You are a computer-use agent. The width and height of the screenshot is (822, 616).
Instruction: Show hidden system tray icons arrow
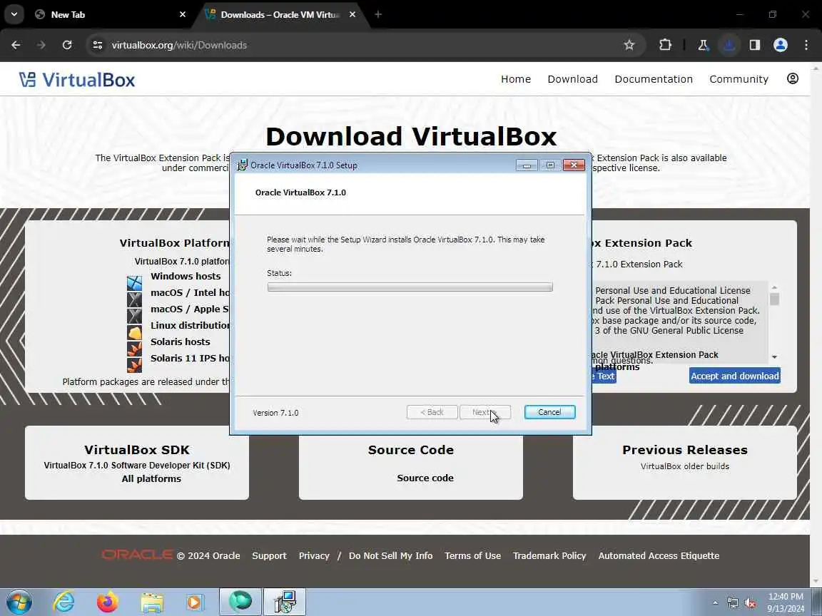click(715, 603)
